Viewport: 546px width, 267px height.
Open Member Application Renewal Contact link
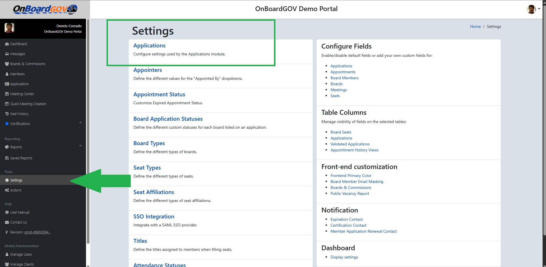click(x=363, y=231)
